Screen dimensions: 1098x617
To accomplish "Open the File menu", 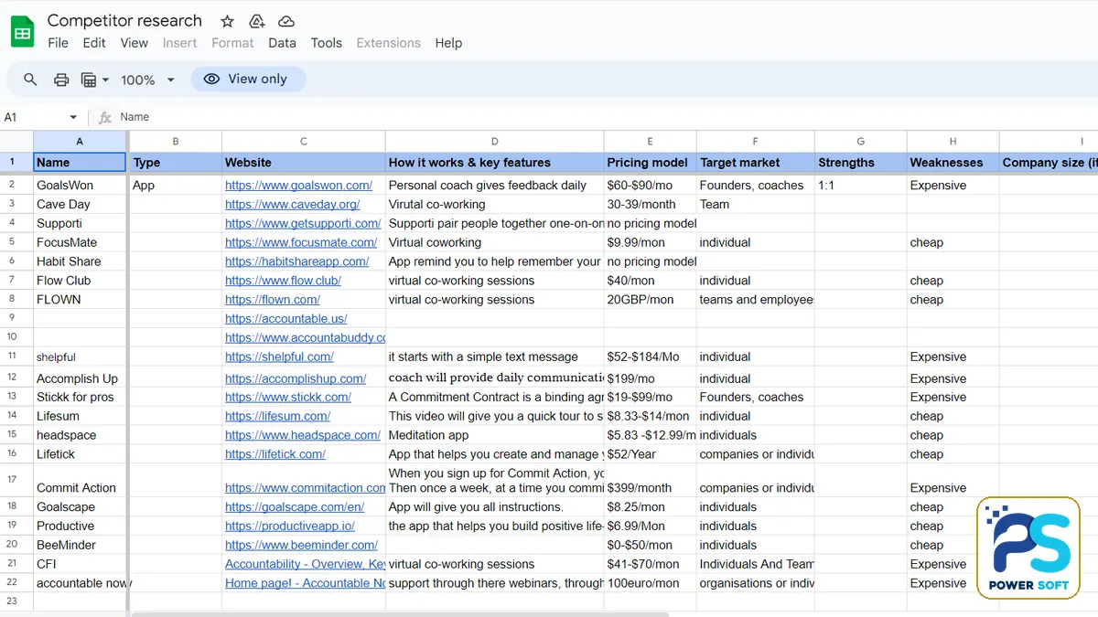I will click(58, 43).
